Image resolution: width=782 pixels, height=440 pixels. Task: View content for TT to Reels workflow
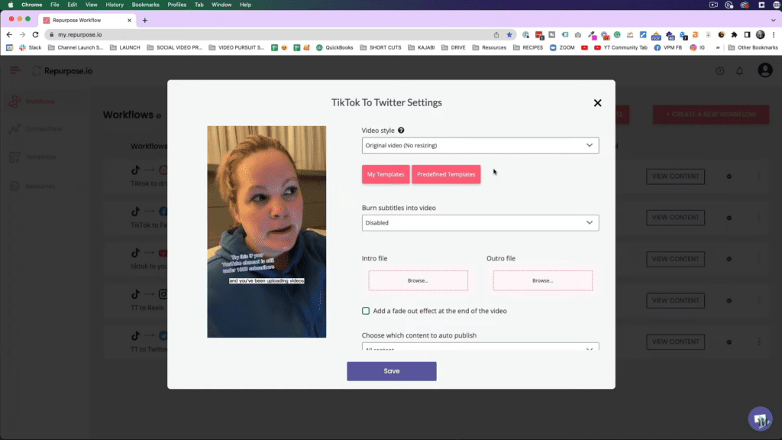[675, 300]
